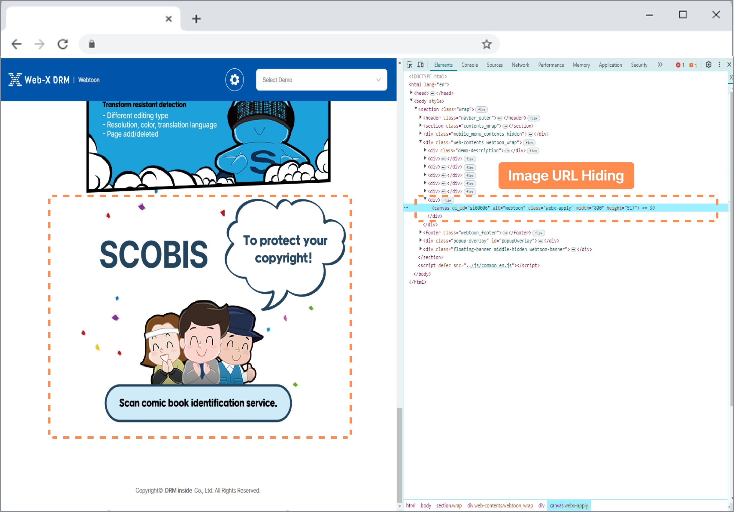Switch to the Console tab
Viewport: 734px width, 512px height.
tap(469, 65)
